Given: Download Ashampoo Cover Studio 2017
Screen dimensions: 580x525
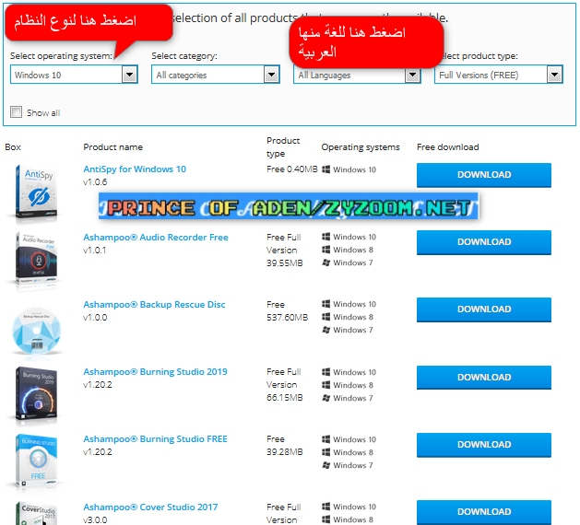Looking at the screenshot, I should tap(484, 512).
